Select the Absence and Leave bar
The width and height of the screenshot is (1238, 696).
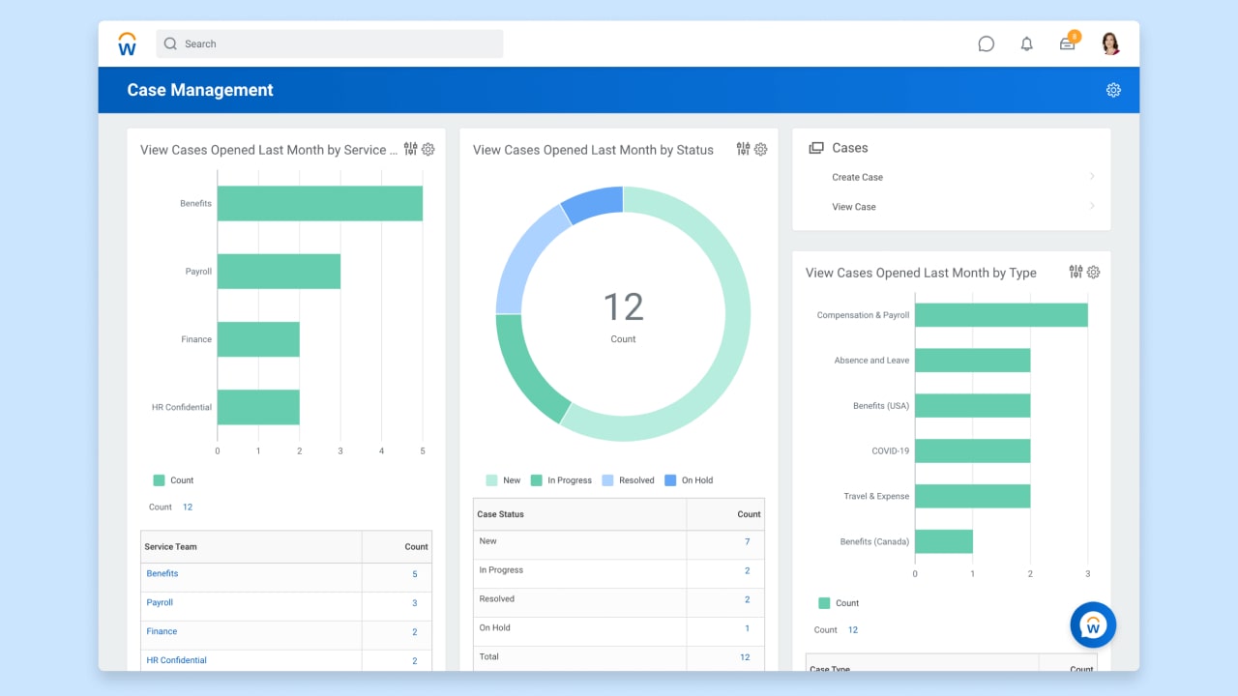tap(972, 361)
